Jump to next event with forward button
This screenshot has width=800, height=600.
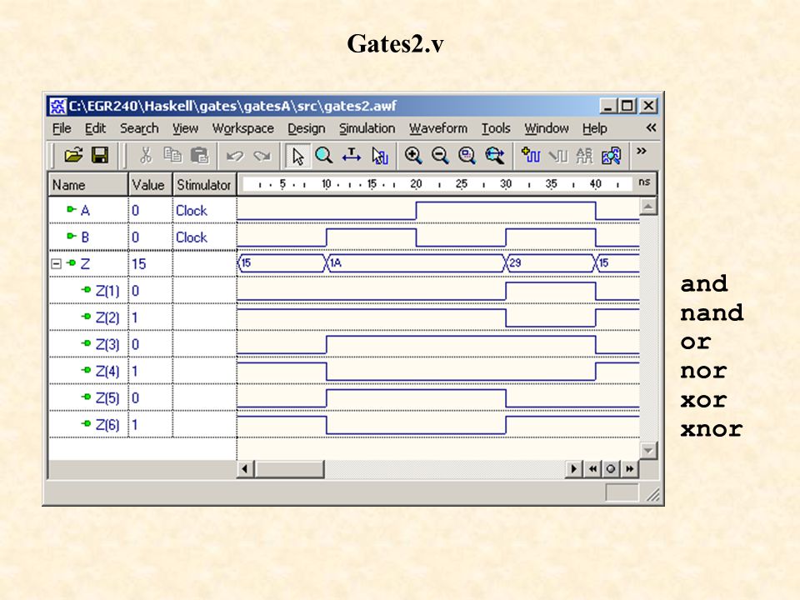pos(630,468)
